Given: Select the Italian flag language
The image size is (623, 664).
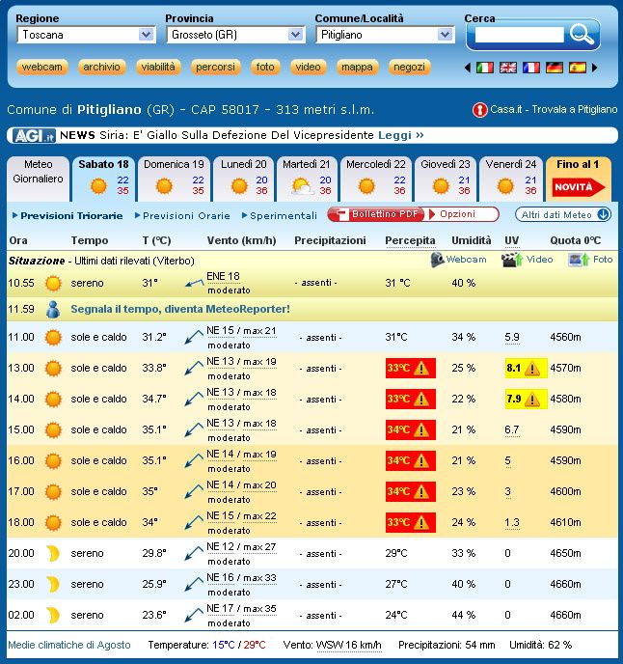Looking at the screenshot, I should pyautogui.click(x=484, y=68).
